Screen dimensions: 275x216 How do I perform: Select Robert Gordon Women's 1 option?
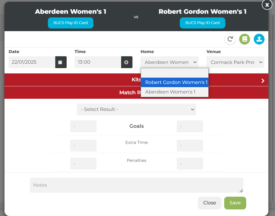pyautogui.click(x=175, y=82)
